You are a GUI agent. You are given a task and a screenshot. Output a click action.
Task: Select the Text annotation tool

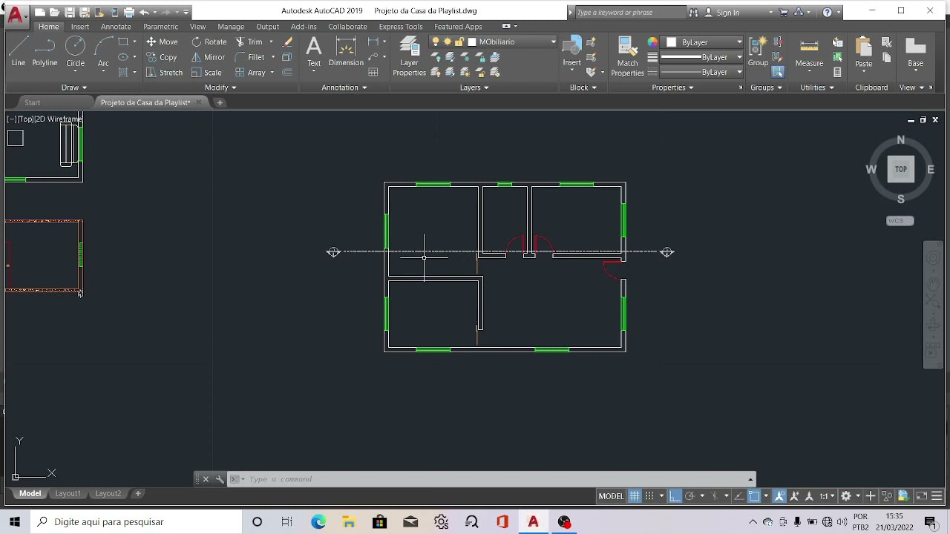point(314,52)
